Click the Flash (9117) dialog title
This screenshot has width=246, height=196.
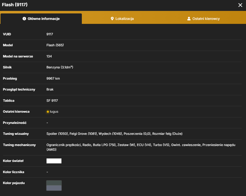click(15, 5)
